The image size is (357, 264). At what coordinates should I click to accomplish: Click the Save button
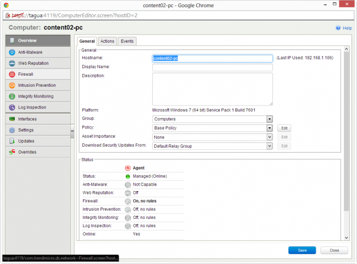[302, 250]
